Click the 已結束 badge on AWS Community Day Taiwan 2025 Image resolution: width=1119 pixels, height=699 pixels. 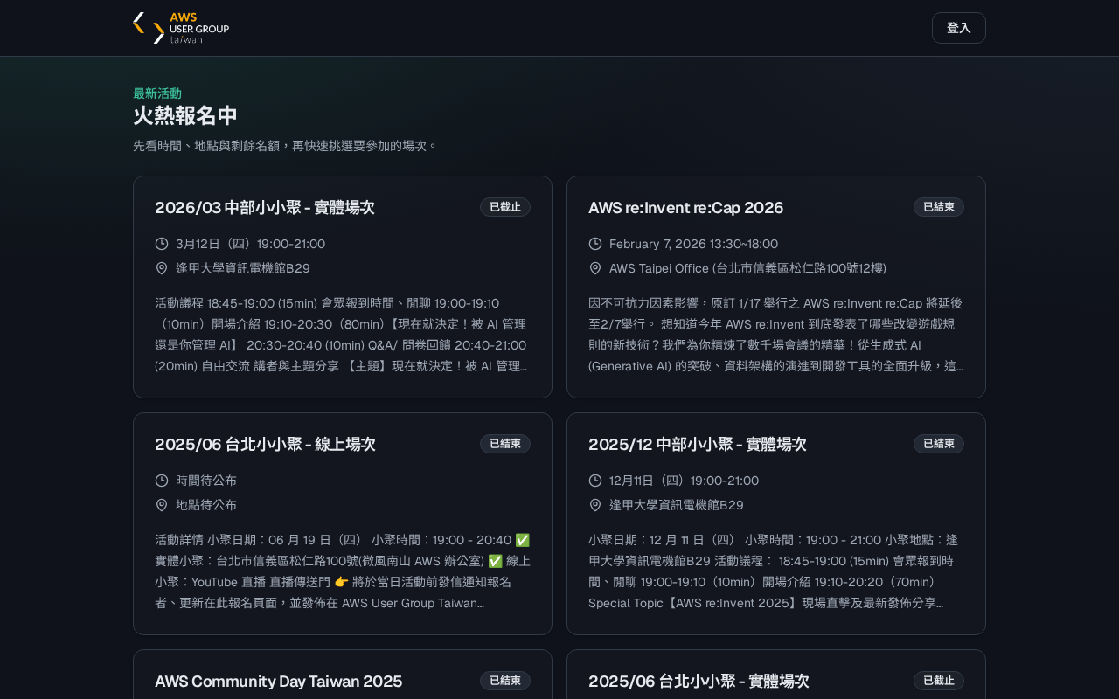pos(505,681)
